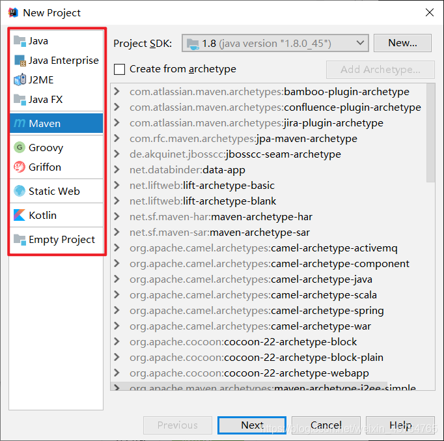
Task: Expand maven-archetype-har entry
Action: pos(117,216)
